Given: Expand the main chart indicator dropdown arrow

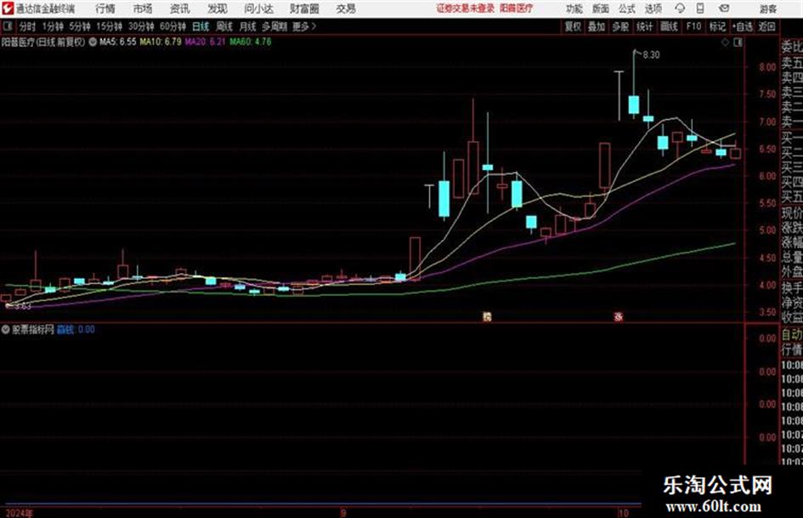Looking at the screenshot, I should point(93,42).
